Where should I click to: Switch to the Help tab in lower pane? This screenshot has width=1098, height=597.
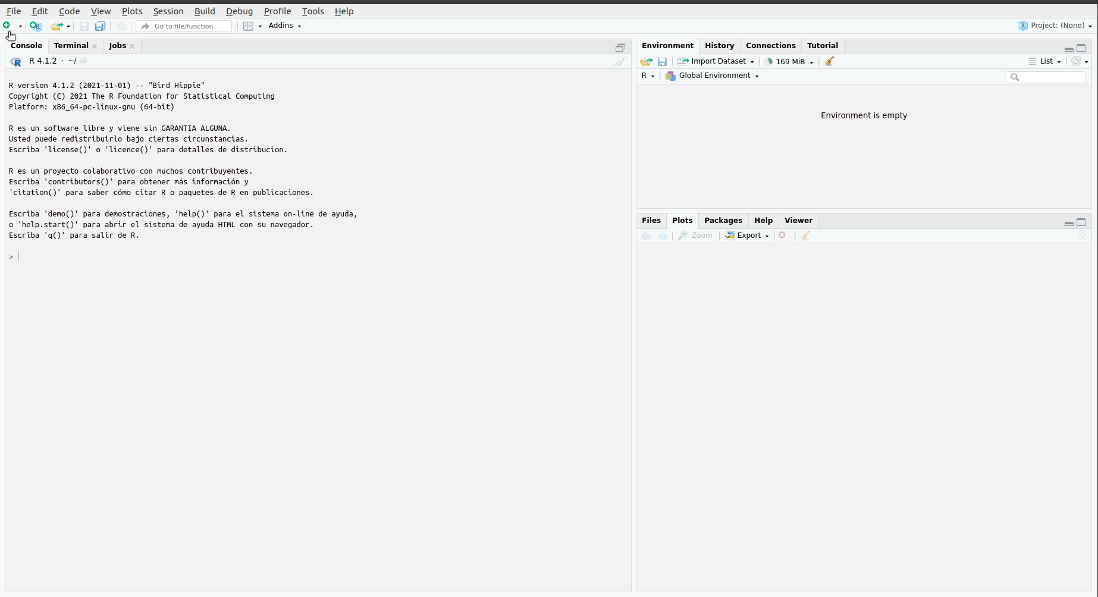tap(763, 221)
